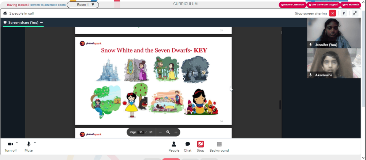Open Screen share three-dot options

coord(42,23)
